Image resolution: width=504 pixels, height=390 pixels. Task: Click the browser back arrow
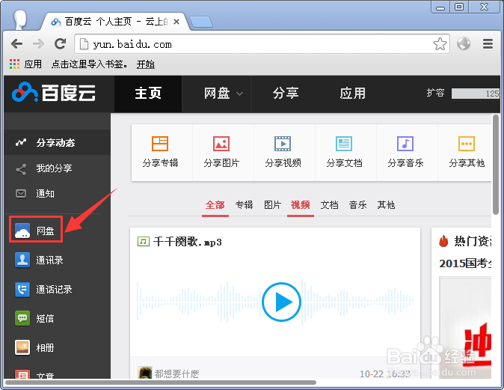[x=16, y=43]
